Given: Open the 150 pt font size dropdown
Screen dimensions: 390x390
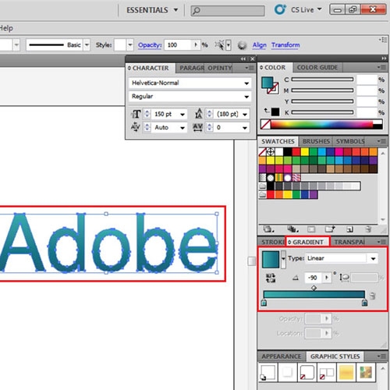Looking at the screenshot, I should 183,114.
